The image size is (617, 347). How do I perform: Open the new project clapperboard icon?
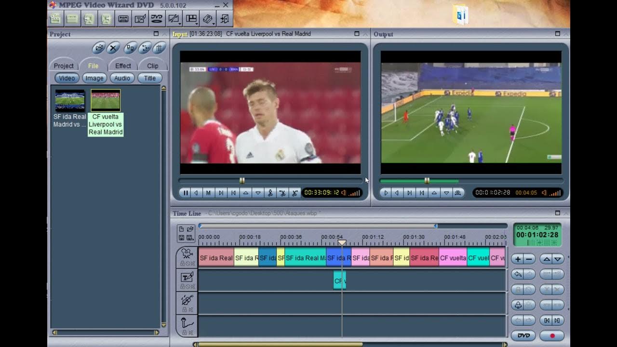56,19
